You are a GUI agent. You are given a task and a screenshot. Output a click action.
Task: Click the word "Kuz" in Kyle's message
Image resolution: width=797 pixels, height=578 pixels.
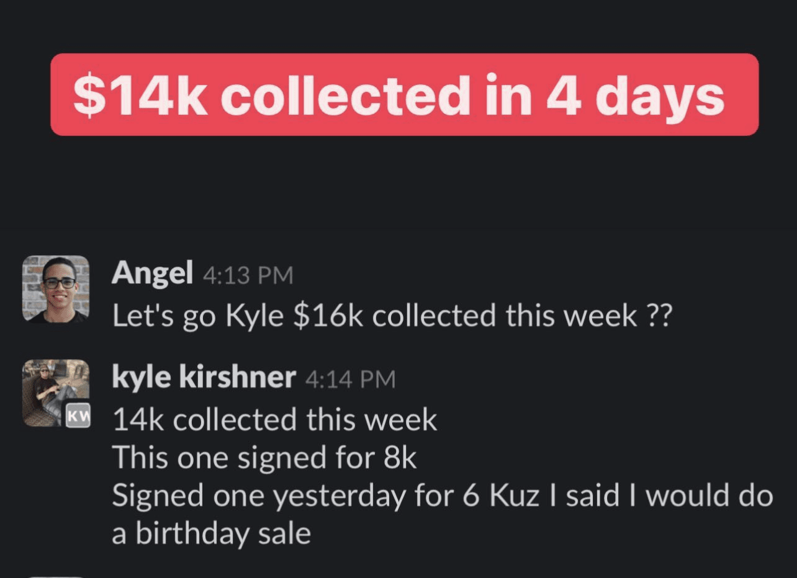pos(515,496)
